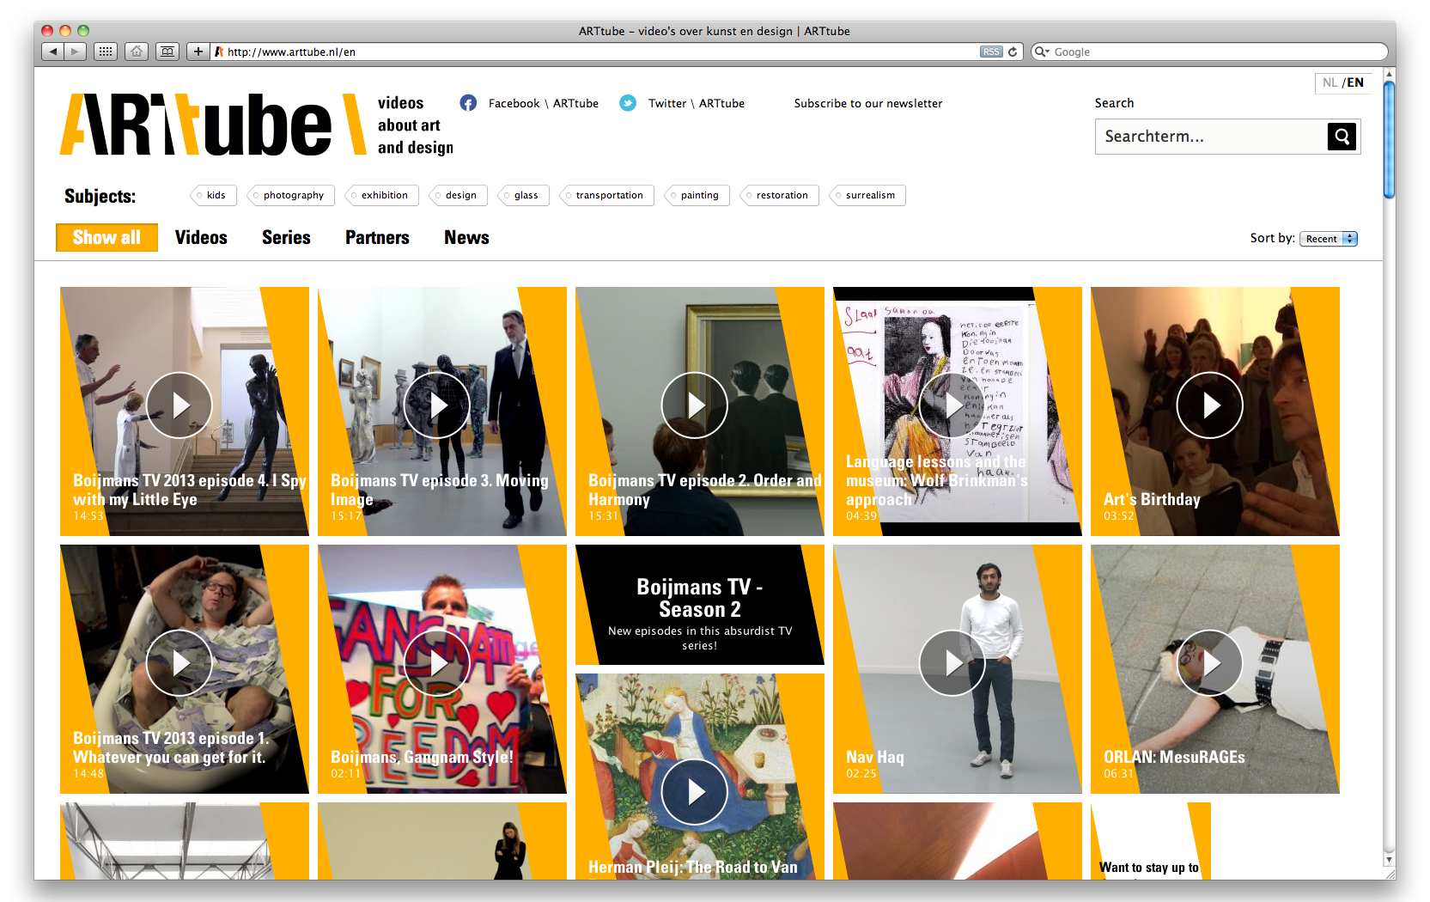This screenshot has width=1430, height=902.
Task: Play the ORLAN: MesuRAGEs video
Action: tap(1210, 663)
